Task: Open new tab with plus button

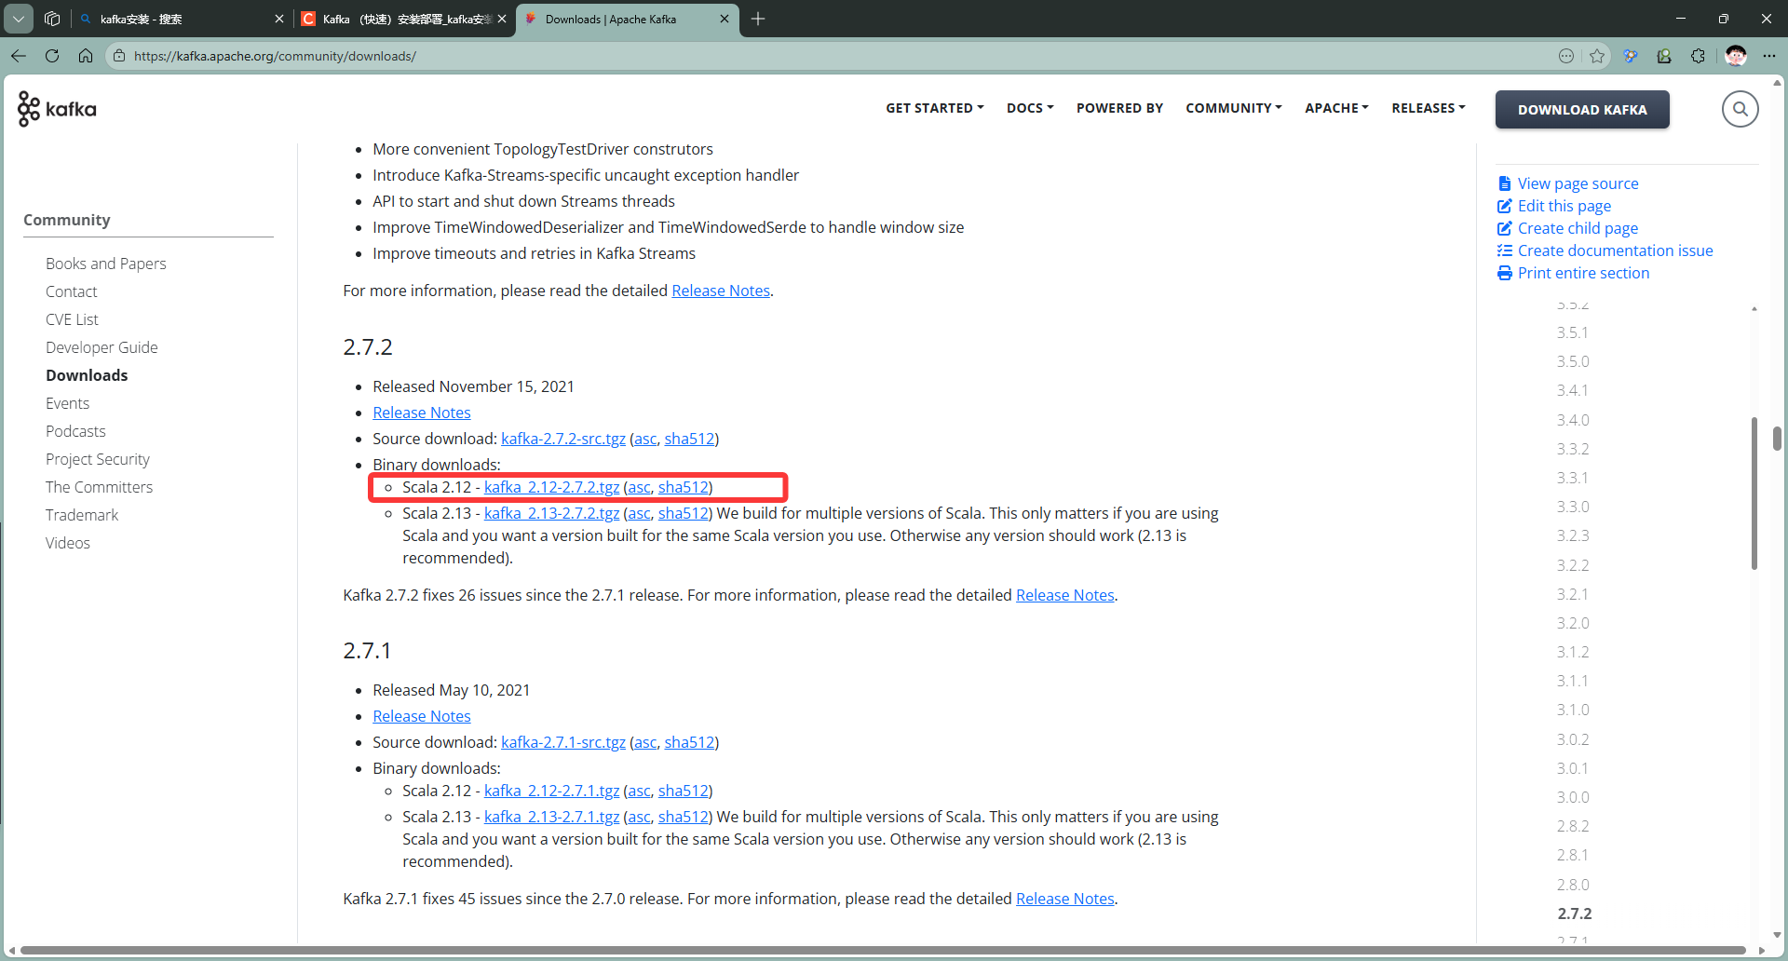Action: click(x=758, y=19)
